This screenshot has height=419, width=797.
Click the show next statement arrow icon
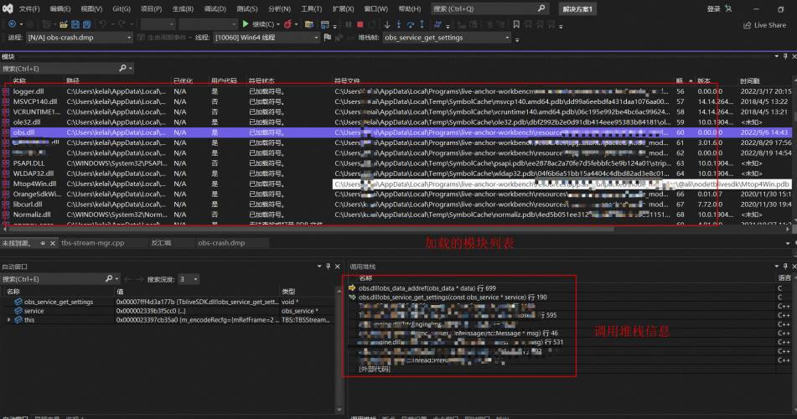(x=387, y=24)
